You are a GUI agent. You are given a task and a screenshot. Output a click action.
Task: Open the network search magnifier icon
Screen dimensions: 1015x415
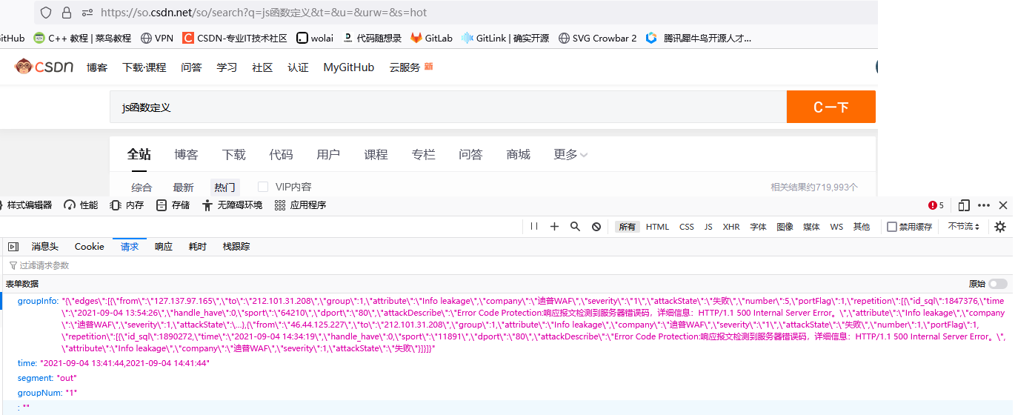575,227
